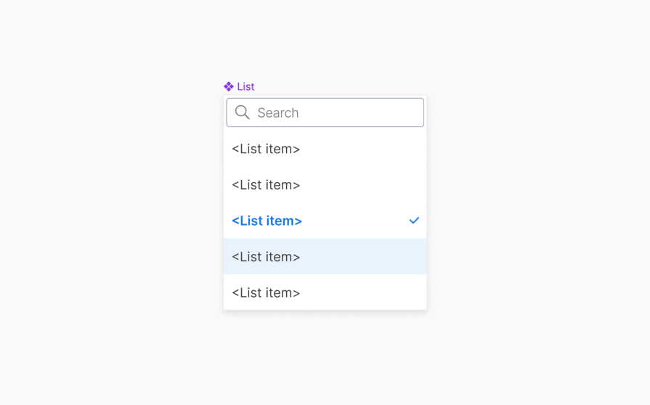The image size is (650, 405).
Task: Click the bold blue selected list item
Action: (x=267, y=221)
